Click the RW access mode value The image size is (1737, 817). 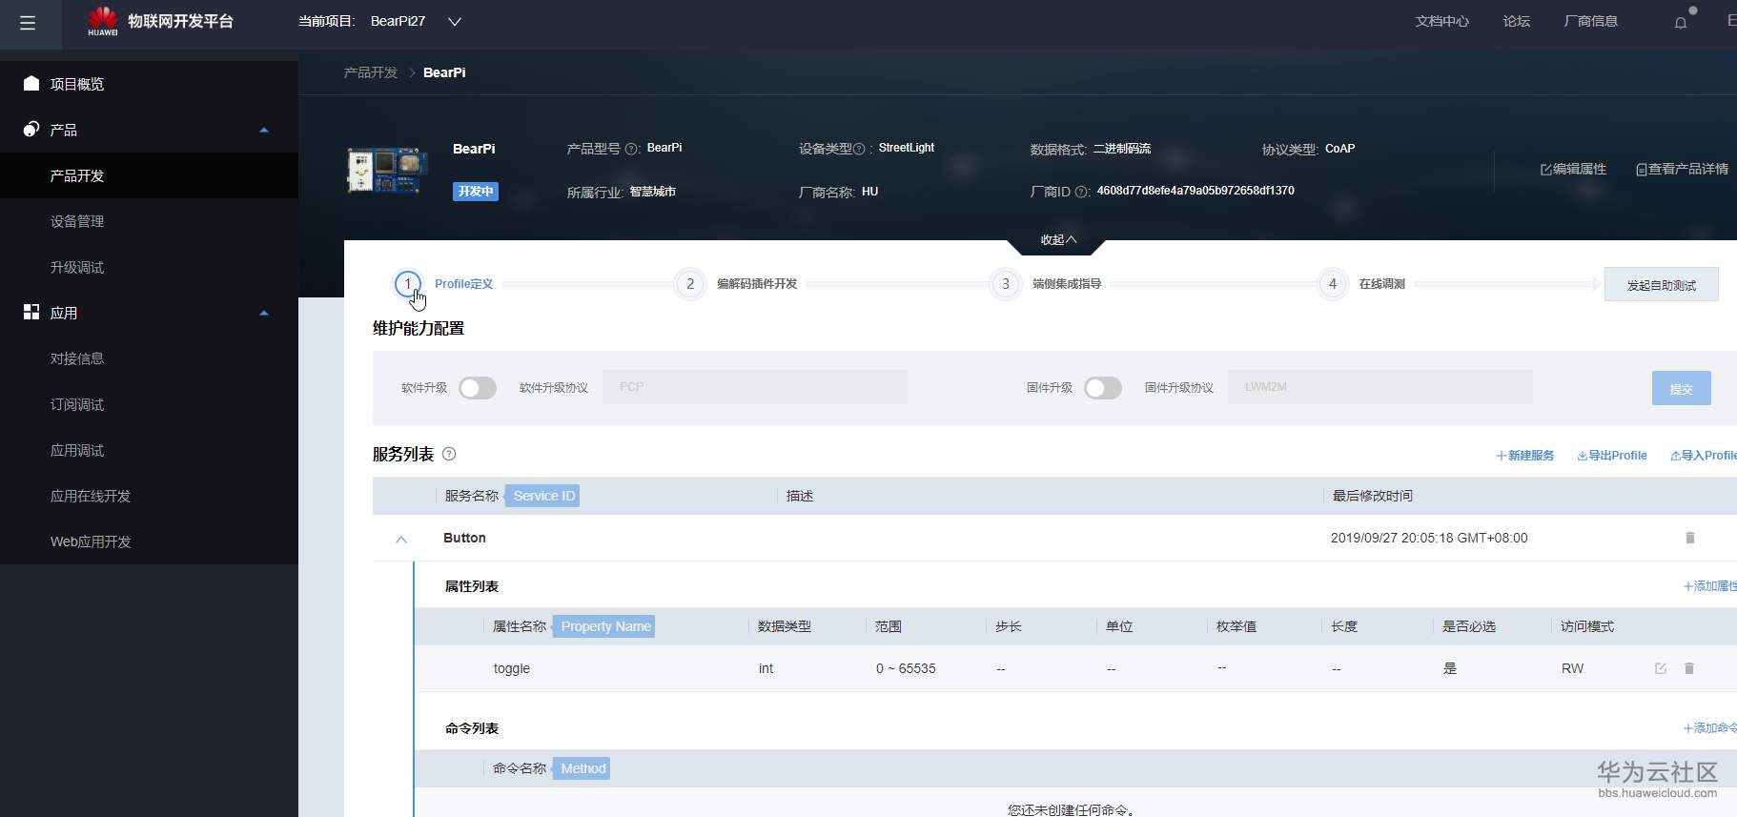tap(1572, 668)
